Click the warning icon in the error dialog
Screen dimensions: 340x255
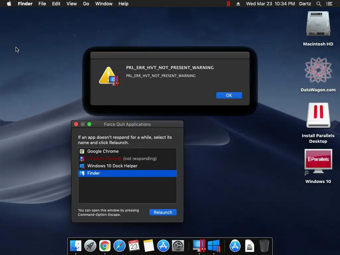tap(109, 76)
